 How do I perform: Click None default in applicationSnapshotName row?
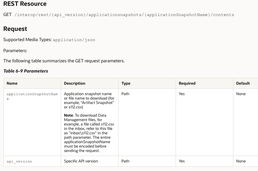pyautogui.click(x=241, y=94)
